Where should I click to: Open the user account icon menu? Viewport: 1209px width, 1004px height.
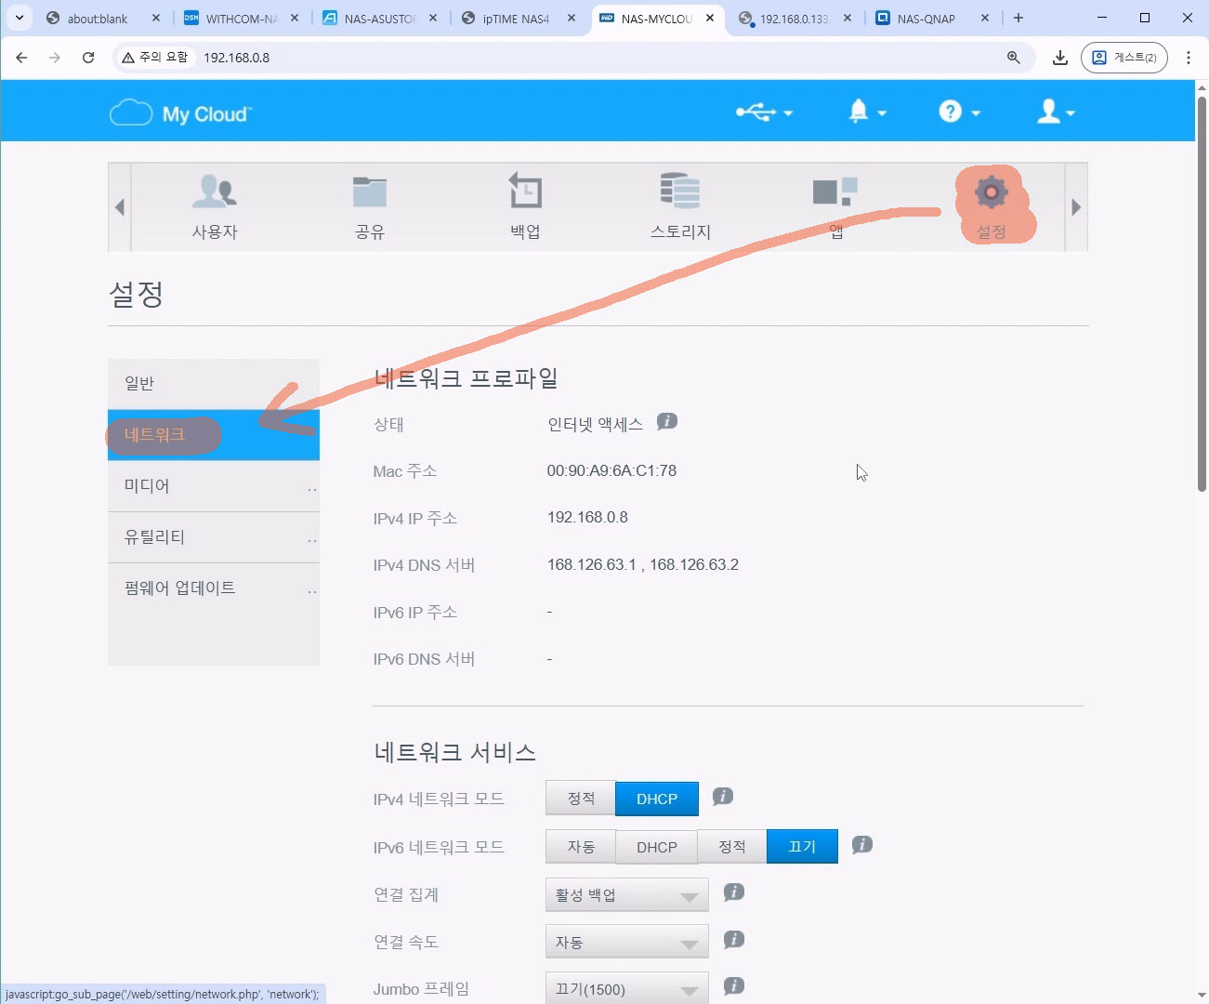tap(1055, 112)
